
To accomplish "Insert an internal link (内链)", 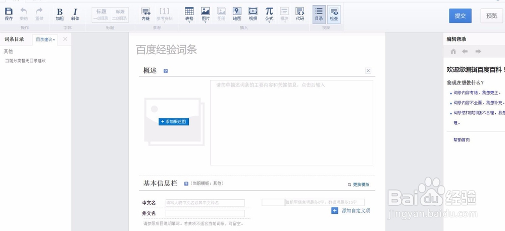I will tap(145, 14).
